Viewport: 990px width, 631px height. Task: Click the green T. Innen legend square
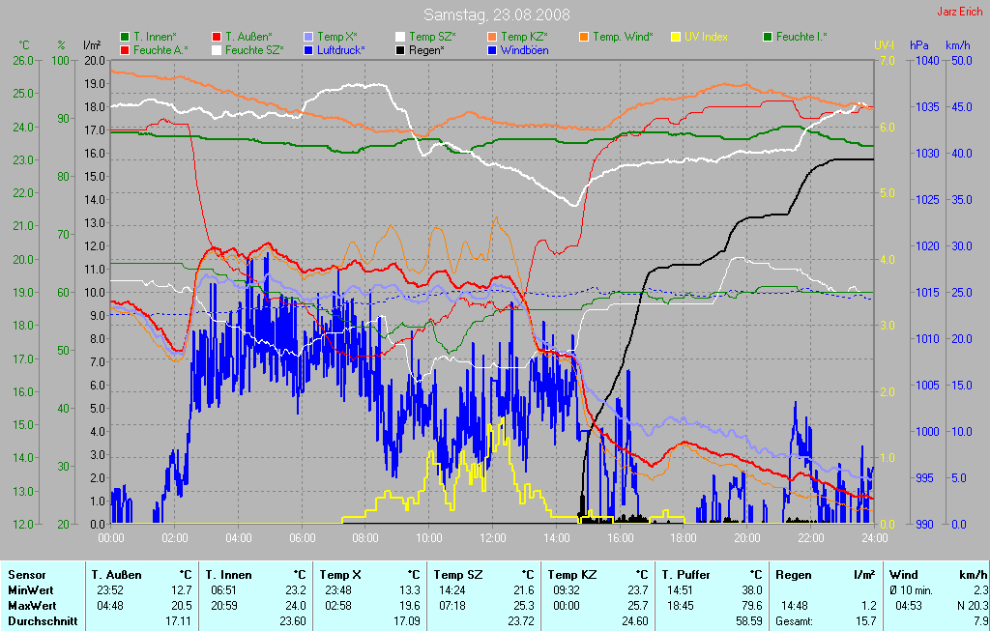(125, 37)
